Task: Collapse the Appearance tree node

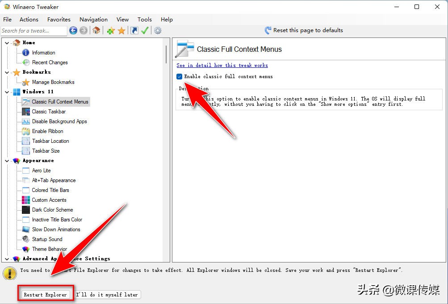Action: [7, 161]
